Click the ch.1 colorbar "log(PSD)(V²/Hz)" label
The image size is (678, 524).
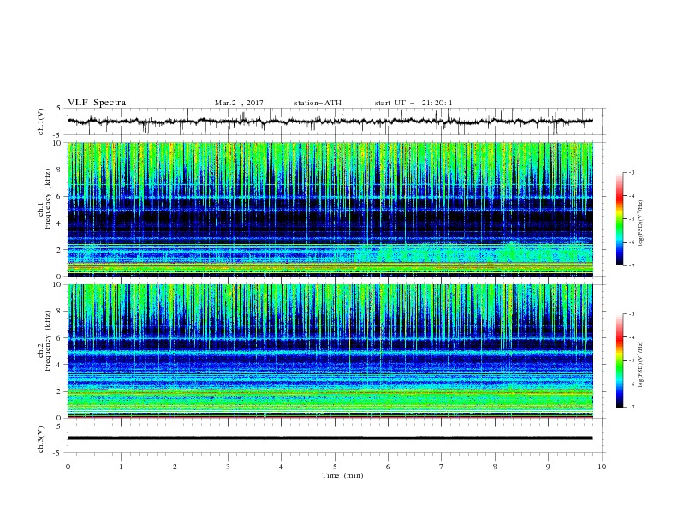(x=641, y=223)
